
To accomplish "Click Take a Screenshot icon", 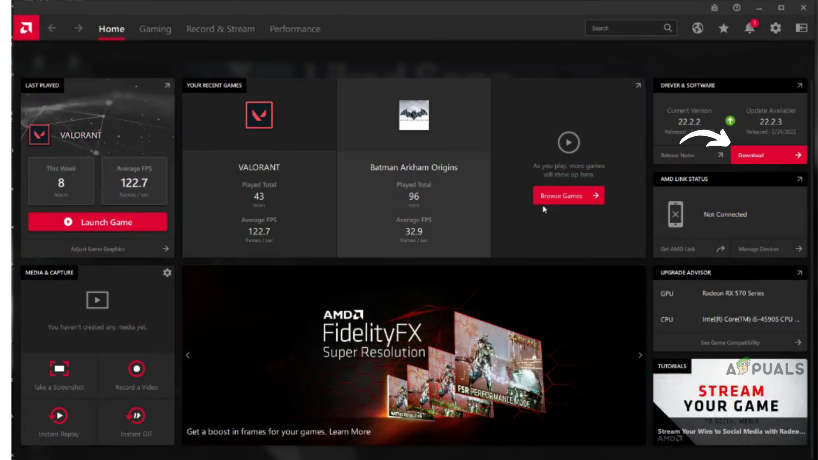I will (x=59, y=369).
